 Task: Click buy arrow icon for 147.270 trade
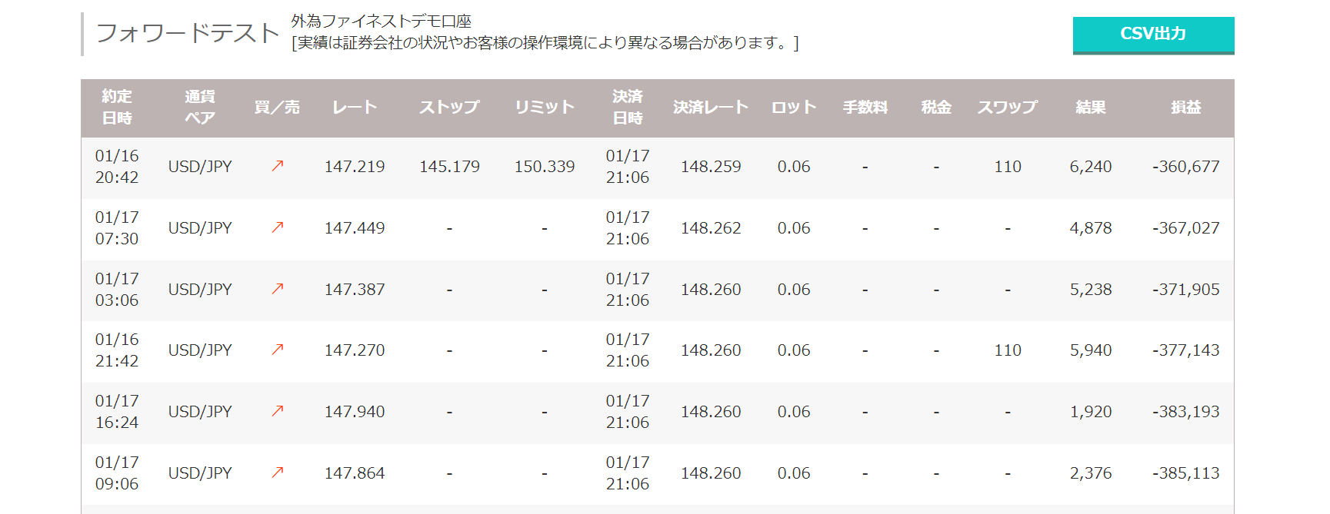[x=278, y=350]
